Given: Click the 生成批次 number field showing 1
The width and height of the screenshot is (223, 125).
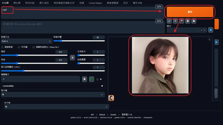Looking at the screenshot, I should [99, 52].
